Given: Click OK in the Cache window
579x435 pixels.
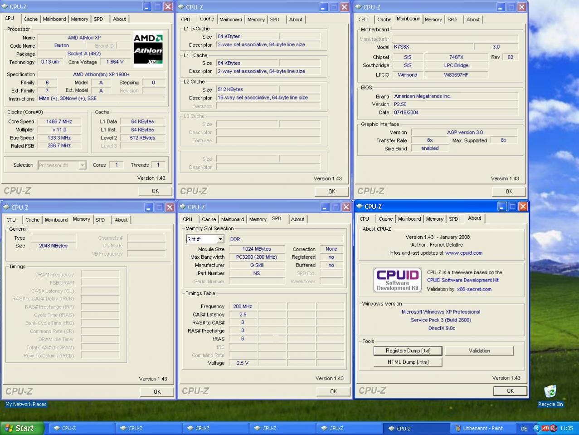Looking at the screenshot, I should (x=331, y=191).
